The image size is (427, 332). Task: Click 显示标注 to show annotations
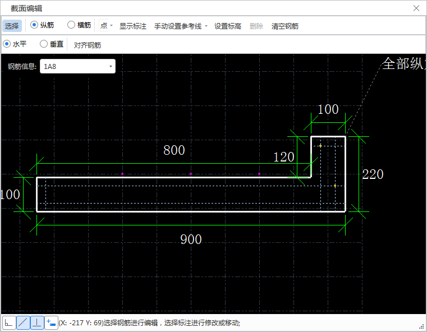[x=133, y=26]
